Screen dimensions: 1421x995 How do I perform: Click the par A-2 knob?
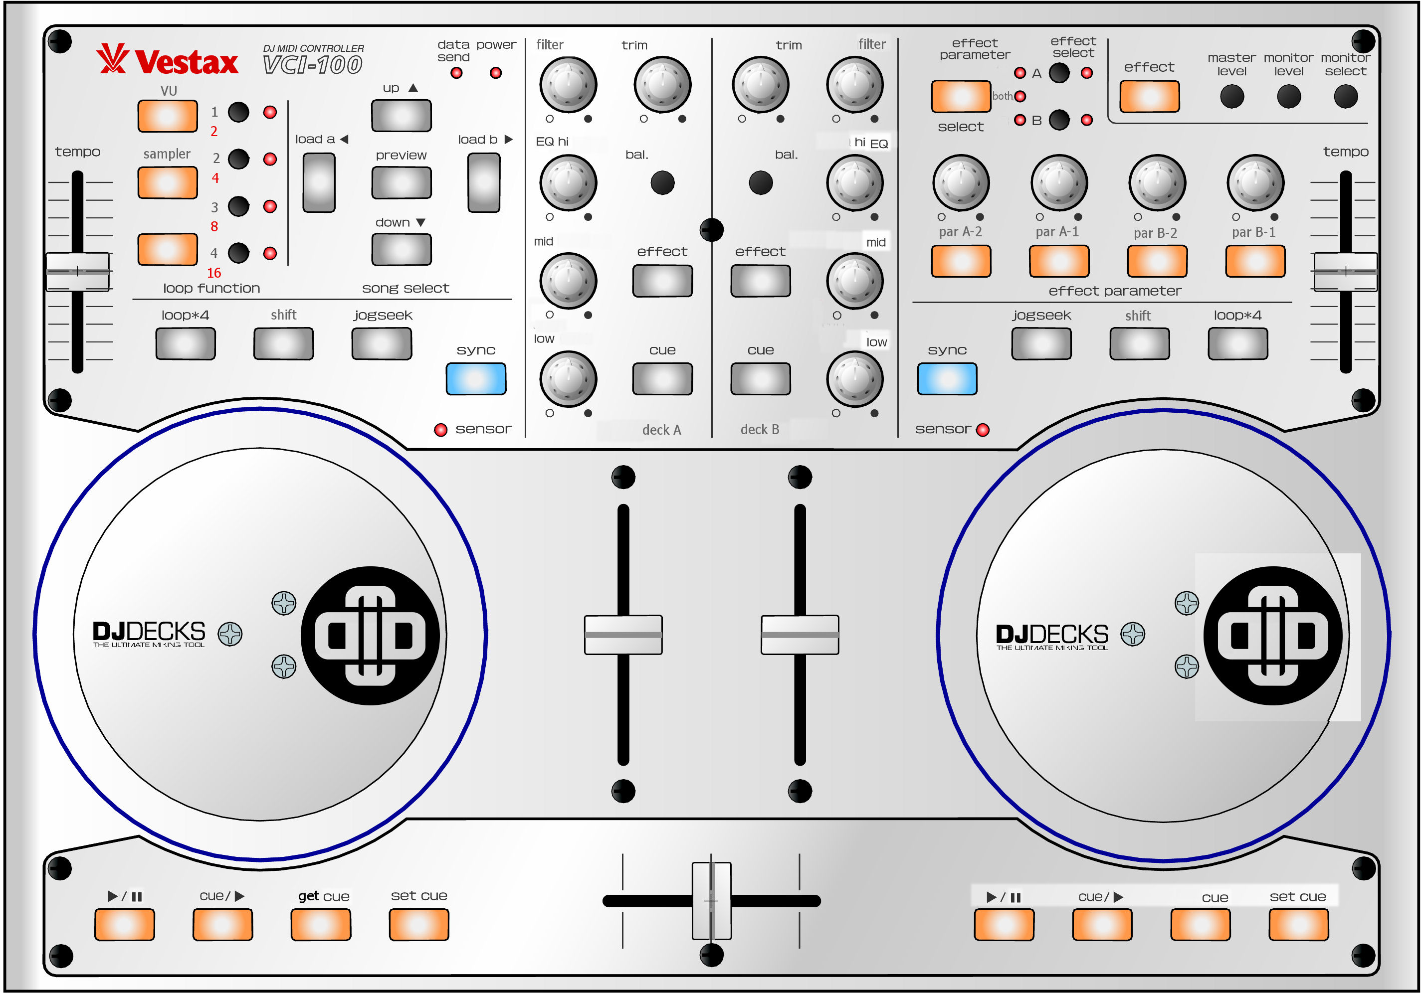961,183
